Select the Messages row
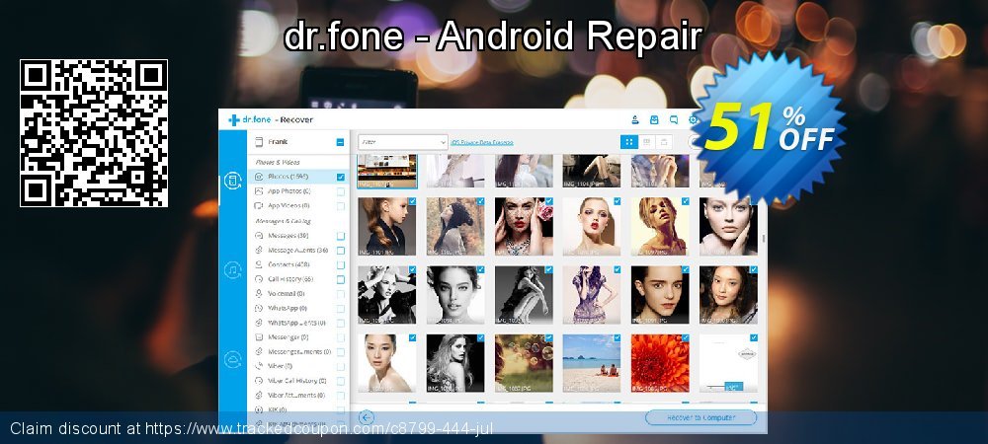 (298, 236)
